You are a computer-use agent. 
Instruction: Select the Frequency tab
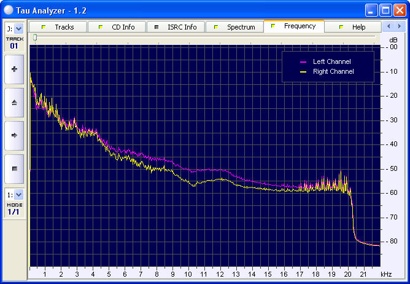294,26
